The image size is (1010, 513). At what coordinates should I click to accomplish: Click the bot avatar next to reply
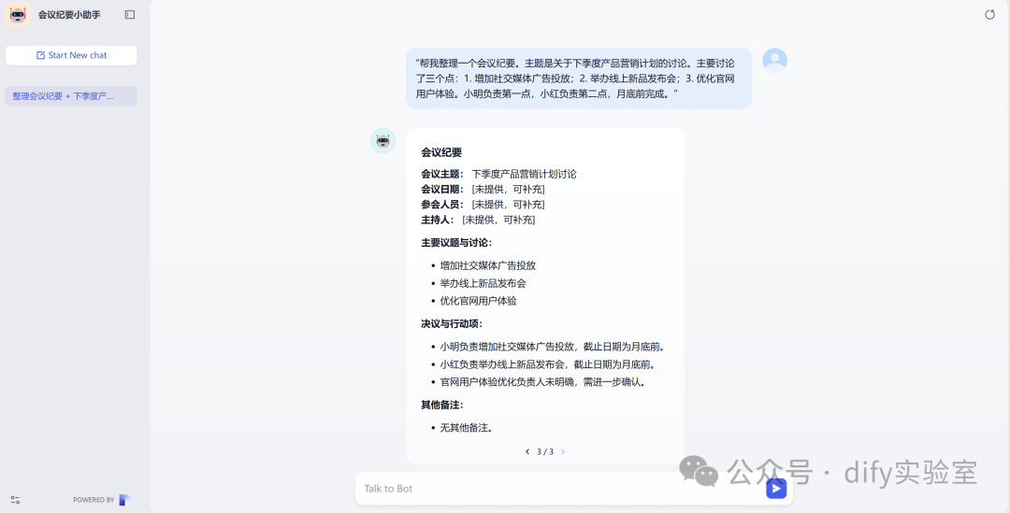pos(383,140)
